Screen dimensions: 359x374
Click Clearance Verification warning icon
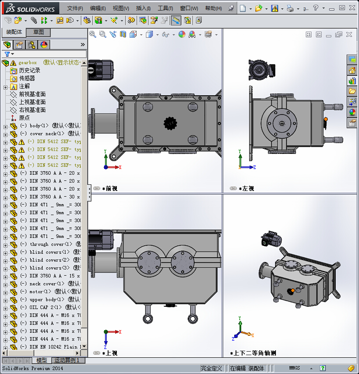[x=187, y=21]
